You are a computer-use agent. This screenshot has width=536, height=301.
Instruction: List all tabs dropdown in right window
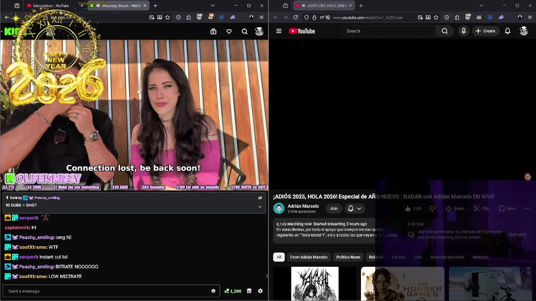(481, 6)
